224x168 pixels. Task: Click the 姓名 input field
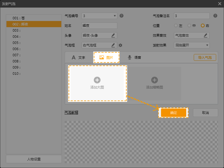coord(99,25)
